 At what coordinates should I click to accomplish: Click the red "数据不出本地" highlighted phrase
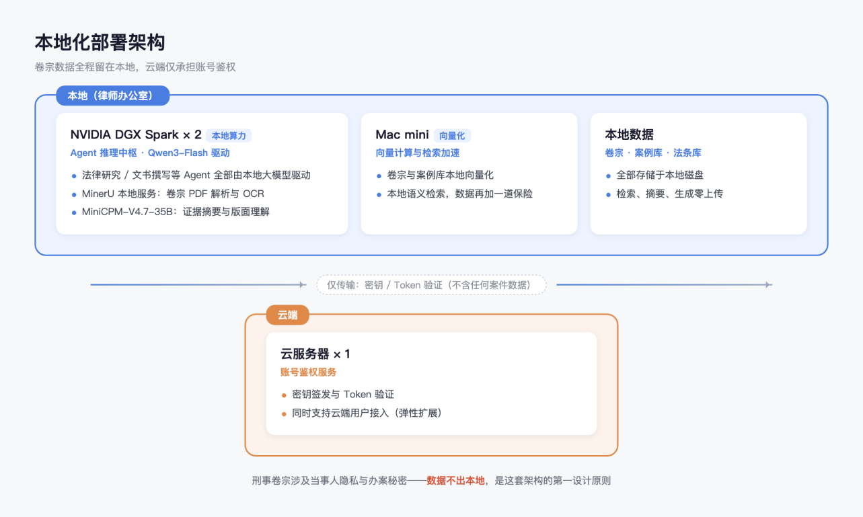[x=455, y=481]
